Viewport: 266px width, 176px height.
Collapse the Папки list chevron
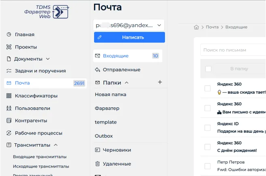(x=127, y=83)
